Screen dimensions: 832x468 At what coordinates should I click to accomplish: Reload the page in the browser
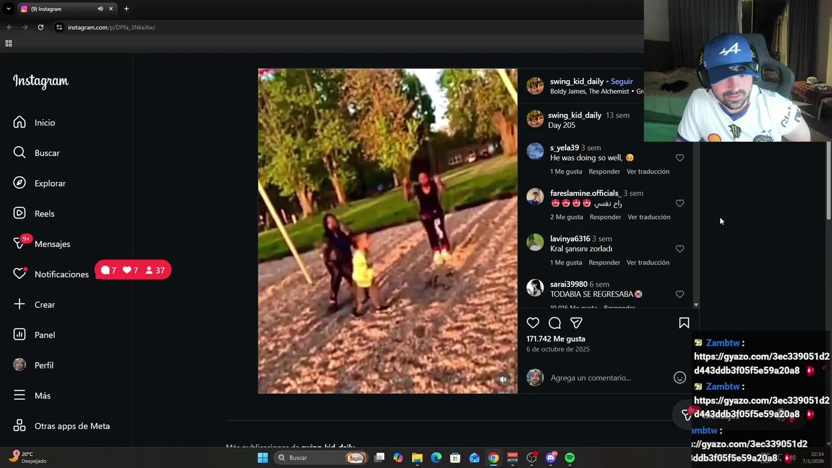pos(40,27)
